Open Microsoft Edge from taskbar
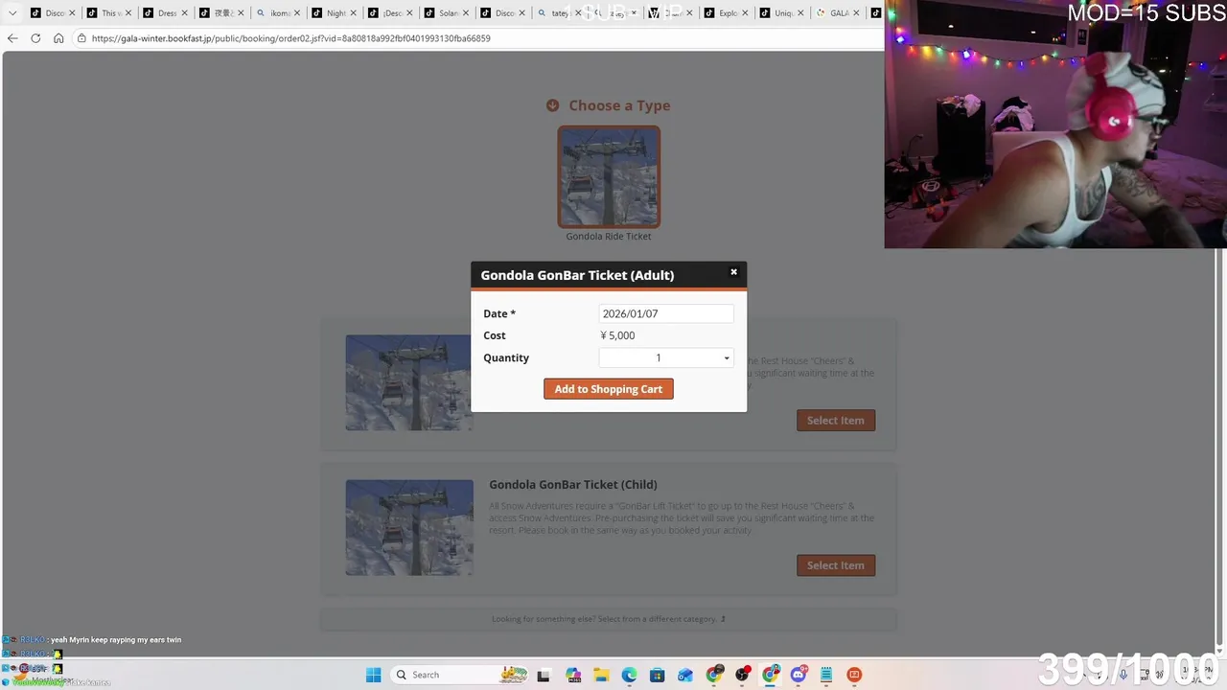Viewport: 1227px width, 690px height. 629,675
